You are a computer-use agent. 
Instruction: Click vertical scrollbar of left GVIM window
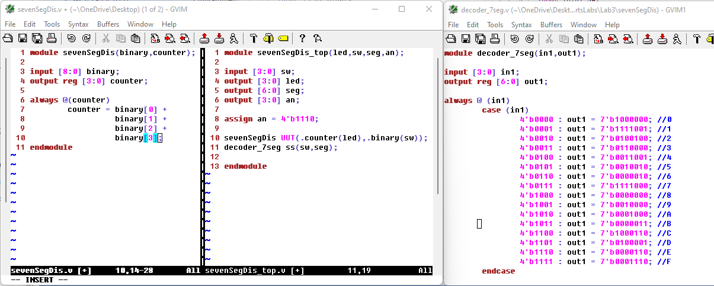coord(438,124)
